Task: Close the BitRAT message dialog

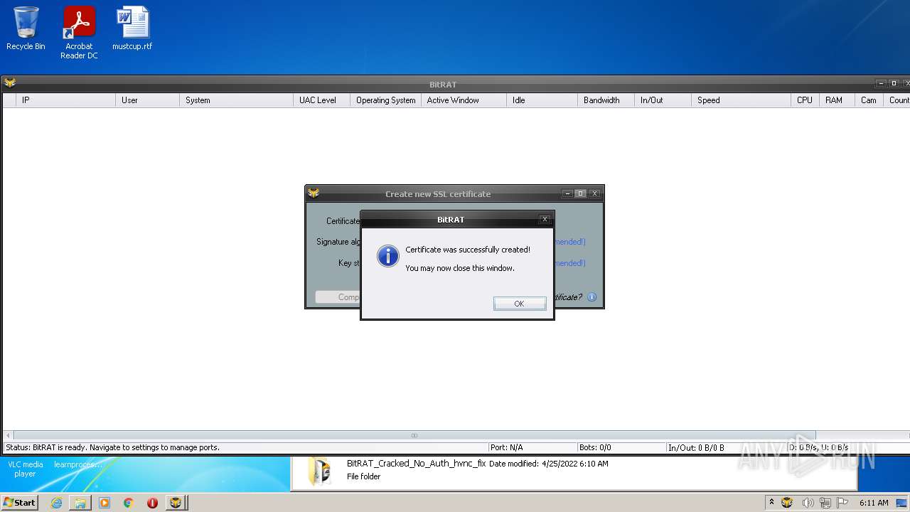Action: [545, 219]
